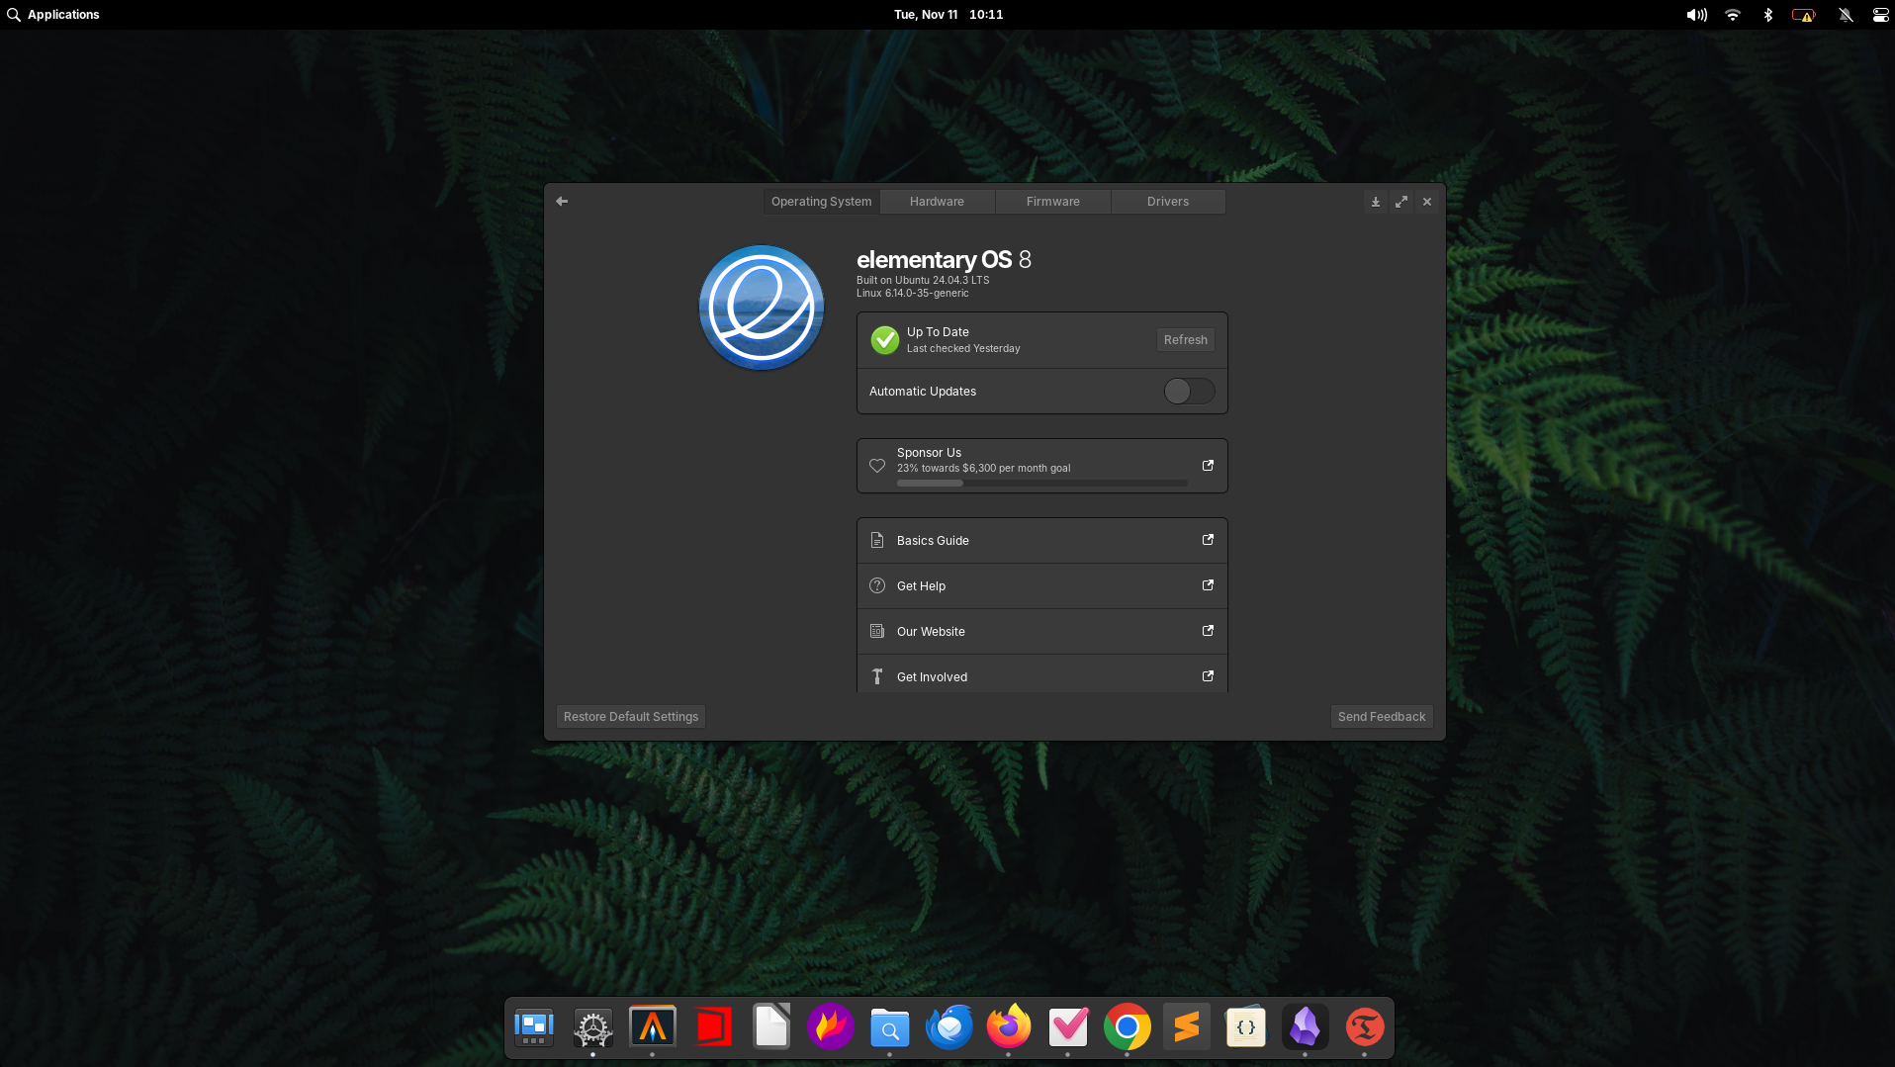The height and width of the screenshot is (1067, 1895).
Task: Click the offline updates download icon in the headerbar
Action: [1375, 201]
